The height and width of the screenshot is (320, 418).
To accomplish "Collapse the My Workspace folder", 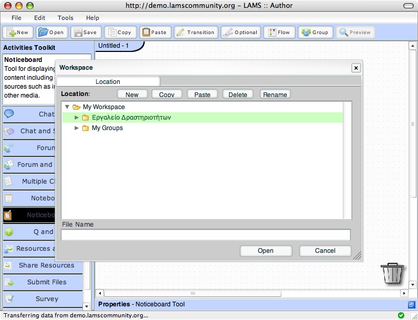I will point(67,107).
